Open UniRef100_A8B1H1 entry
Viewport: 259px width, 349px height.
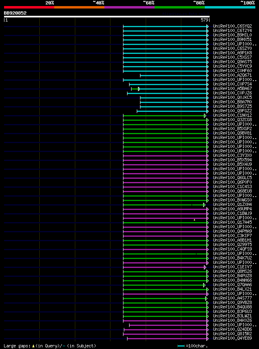click(x=232, y=240)
